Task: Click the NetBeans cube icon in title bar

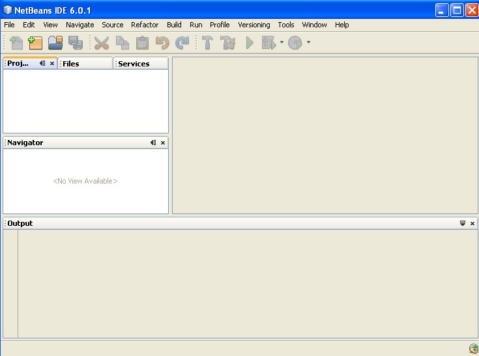Action: (x=7, y=10)
